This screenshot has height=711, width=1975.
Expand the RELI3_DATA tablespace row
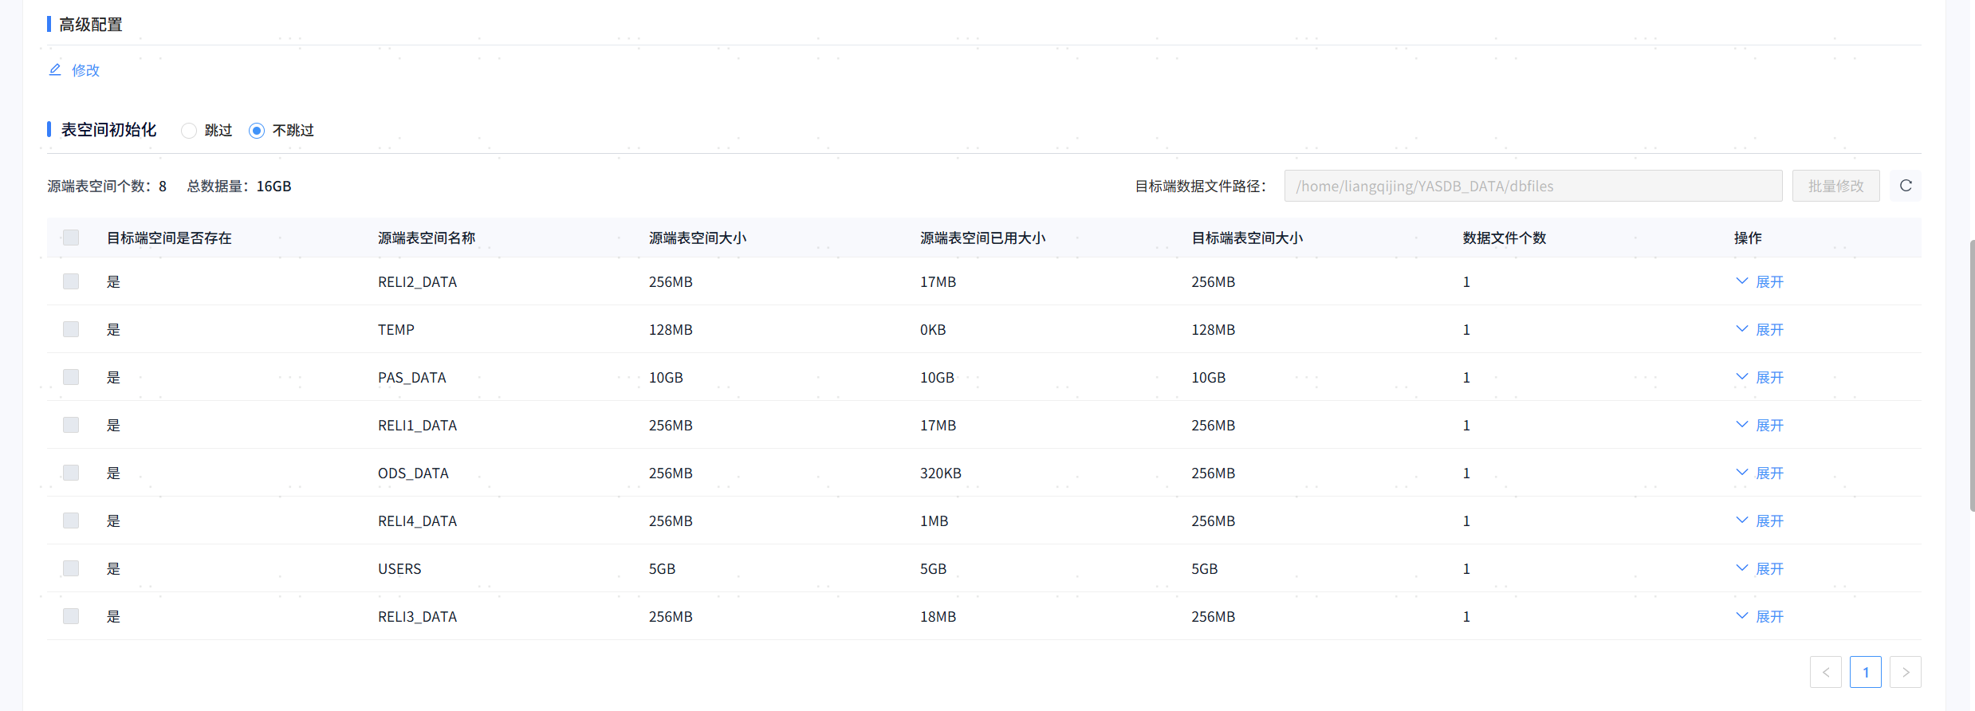pyautogui.click(x=1760, y=616)
